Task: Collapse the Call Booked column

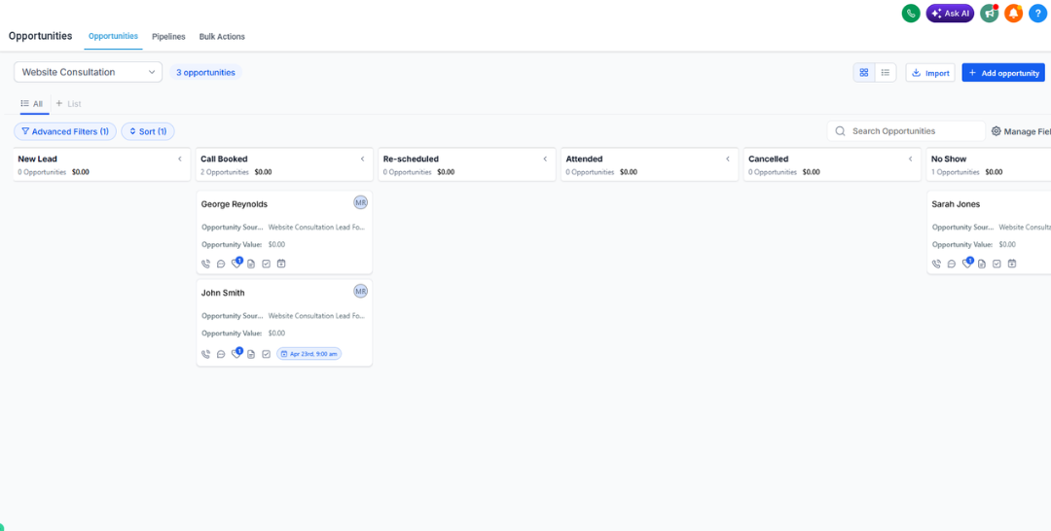Action: click(x=363, y=159)
